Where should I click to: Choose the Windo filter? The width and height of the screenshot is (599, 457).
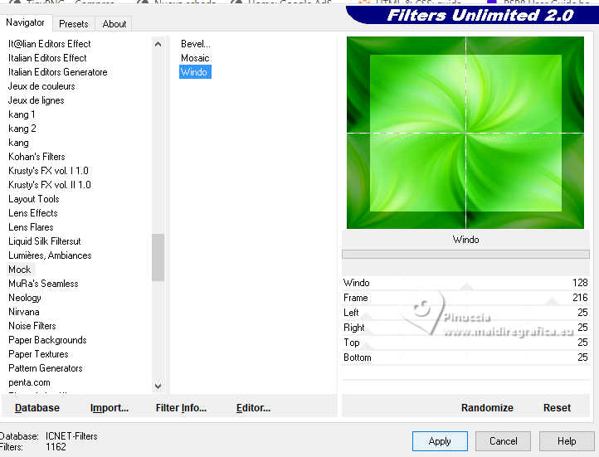coord(195,72)
